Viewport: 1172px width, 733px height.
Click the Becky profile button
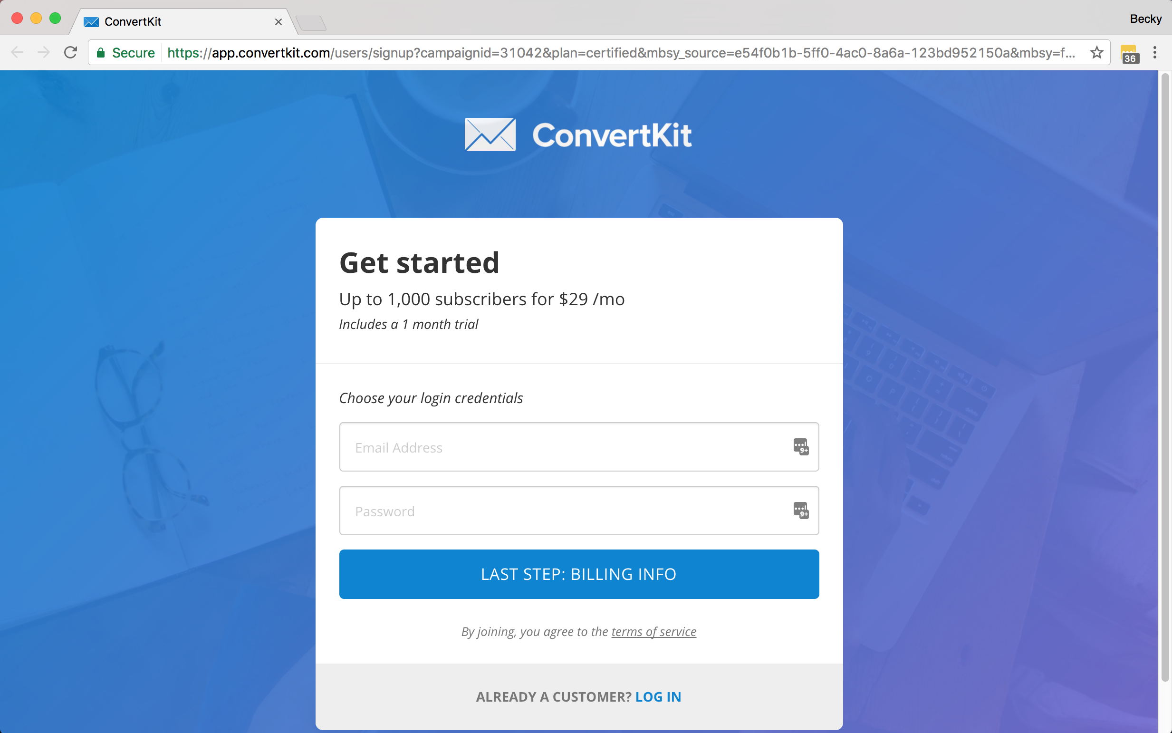pos(1146,19)
